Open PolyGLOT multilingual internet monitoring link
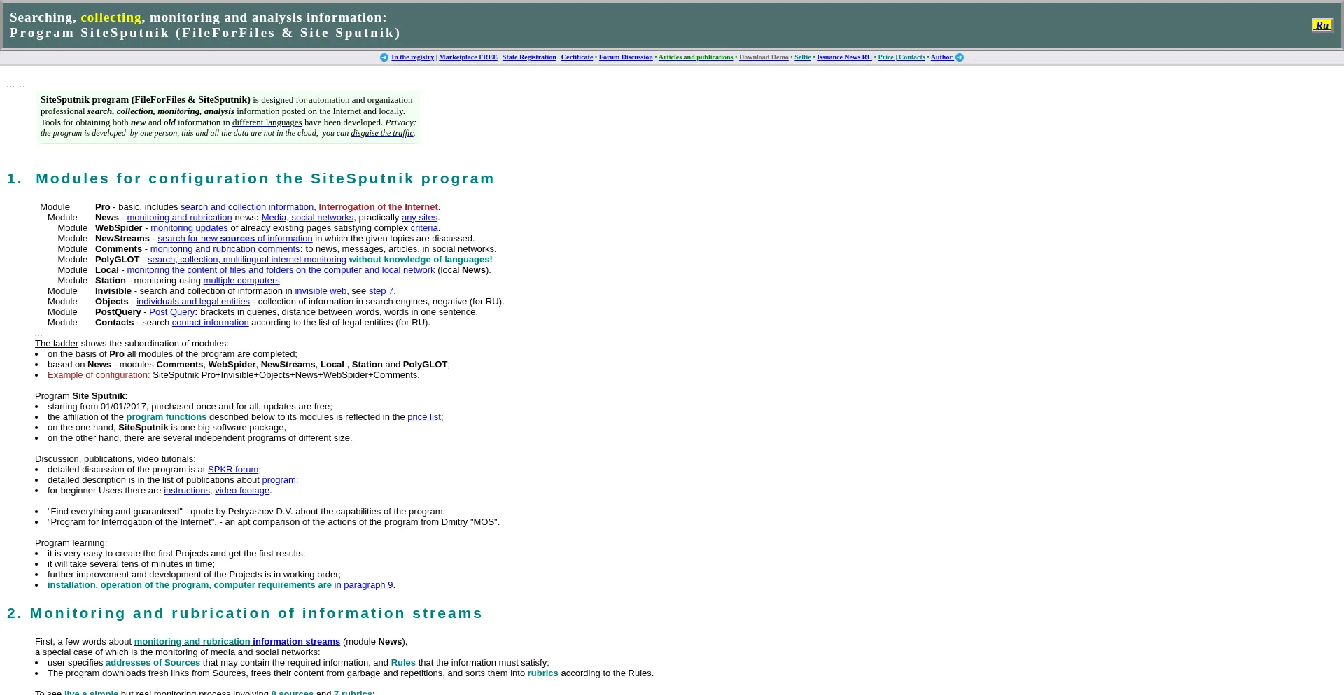 click(x=247, y=260)
